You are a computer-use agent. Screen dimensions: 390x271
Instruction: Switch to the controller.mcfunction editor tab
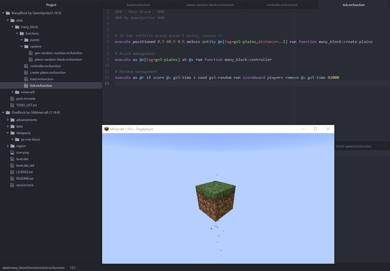click(282, 5)
